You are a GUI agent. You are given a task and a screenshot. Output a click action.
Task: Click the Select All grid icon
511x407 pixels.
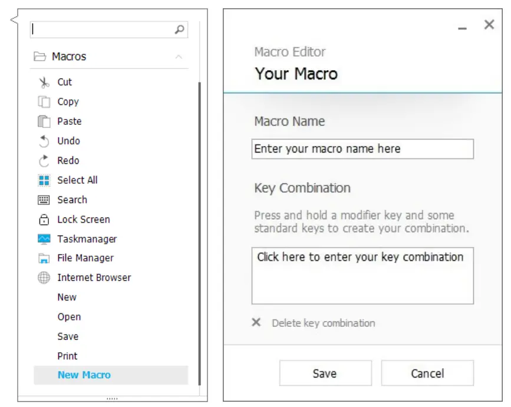coord(44,180)
